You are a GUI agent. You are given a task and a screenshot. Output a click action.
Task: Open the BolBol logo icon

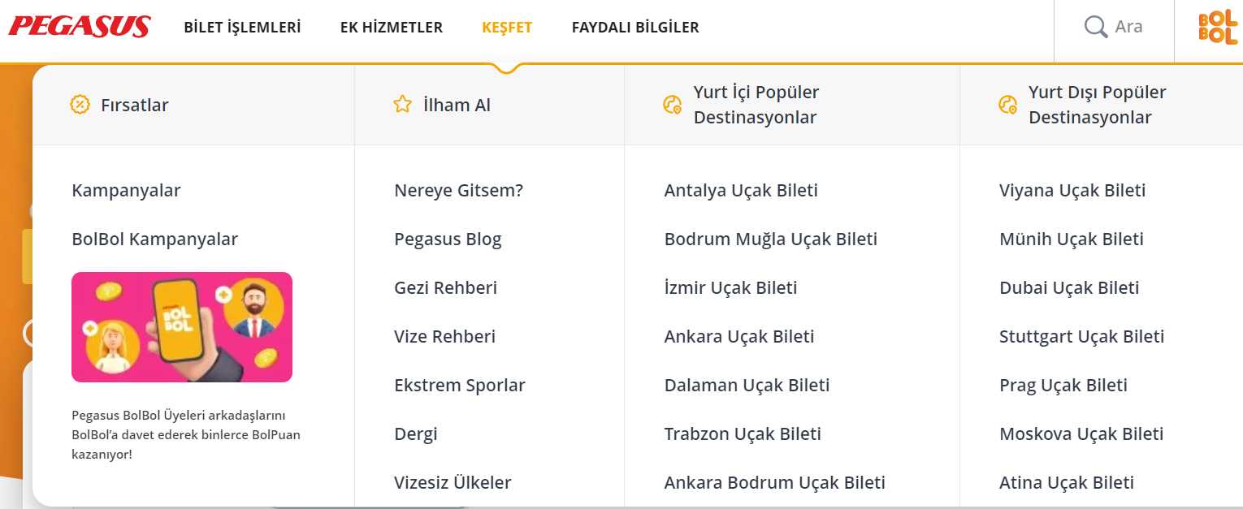coord(1218,28)
